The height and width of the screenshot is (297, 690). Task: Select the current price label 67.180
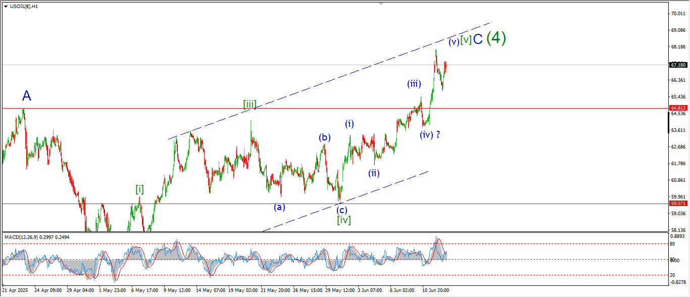click(678, 65)
